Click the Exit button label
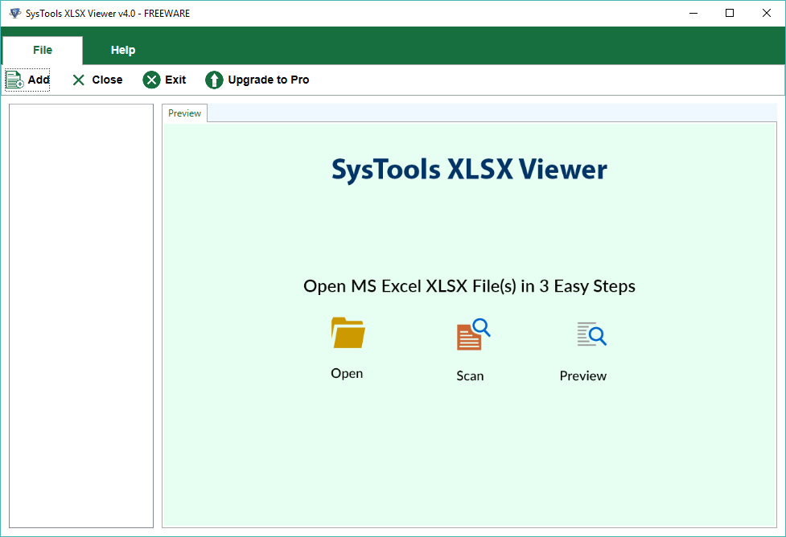Image resolution: width=786 pixels, height=537 pixels. click(175, 80)
